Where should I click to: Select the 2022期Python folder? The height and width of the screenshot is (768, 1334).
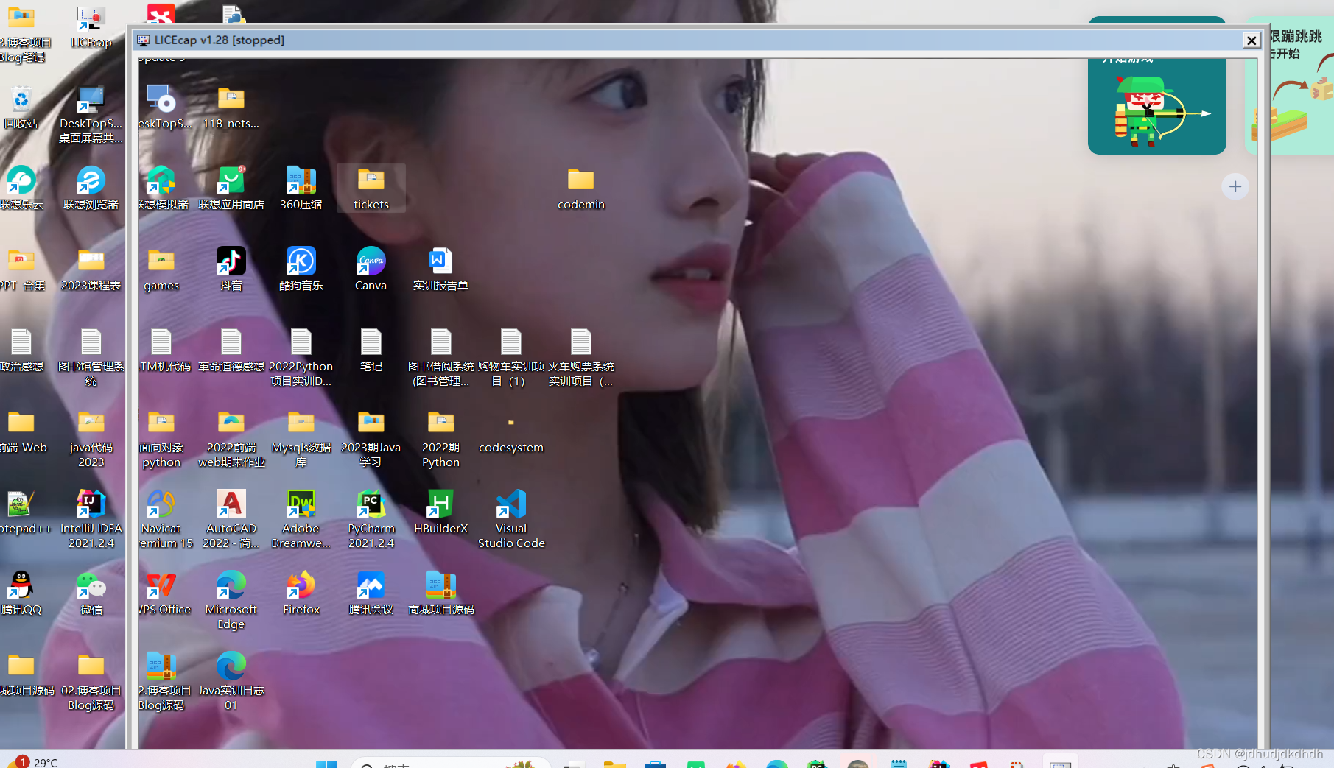click(441, 439)
